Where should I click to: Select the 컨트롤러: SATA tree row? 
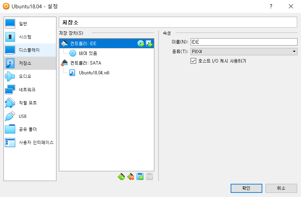click(107, 63)
